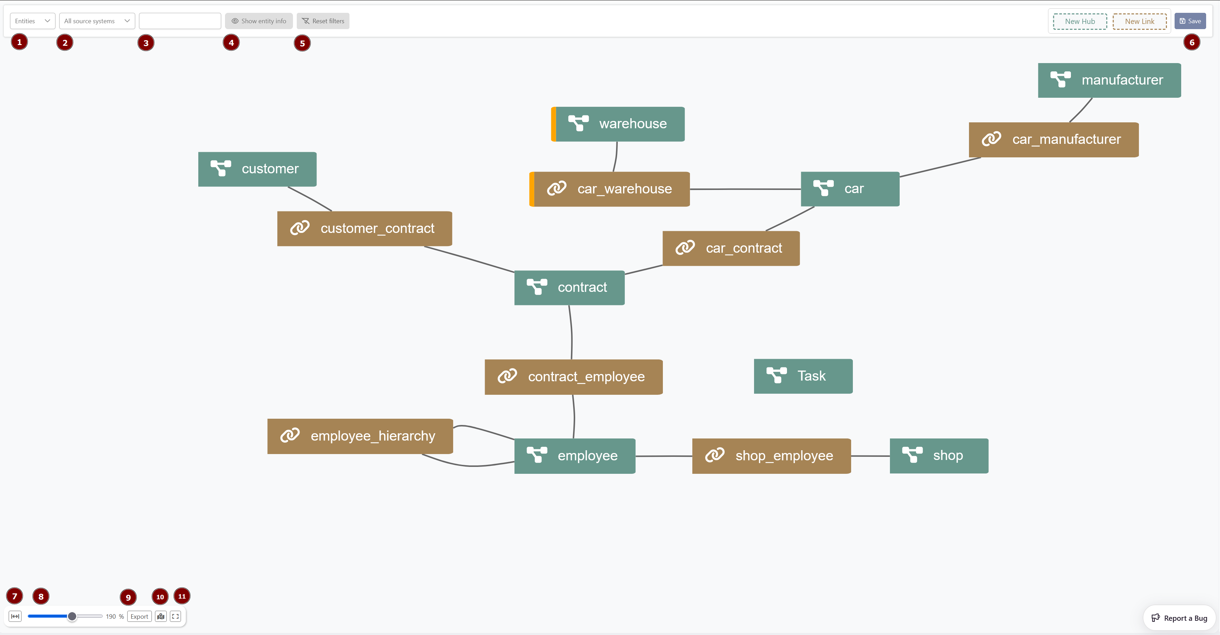
Task: Click the zoom level slider handle
Action: (72, 616)
